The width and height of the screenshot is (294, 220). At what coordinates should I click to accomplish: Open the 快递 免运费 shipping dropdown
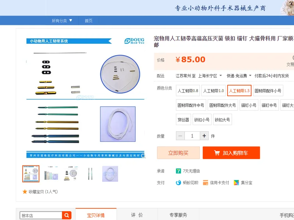(x=239, y=76)
